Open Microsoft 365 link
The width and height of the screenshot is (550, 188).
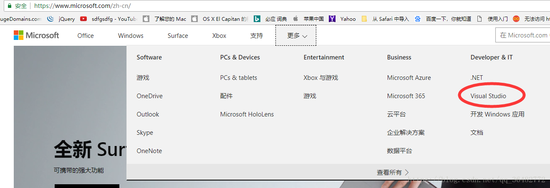click(406, 96)
